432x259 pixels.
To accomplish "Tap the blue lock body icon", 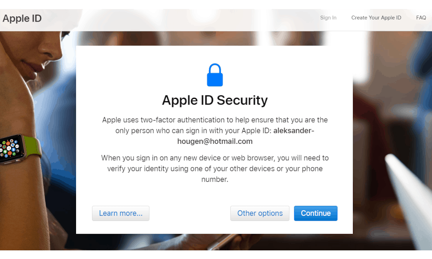I will click(215, 79).
